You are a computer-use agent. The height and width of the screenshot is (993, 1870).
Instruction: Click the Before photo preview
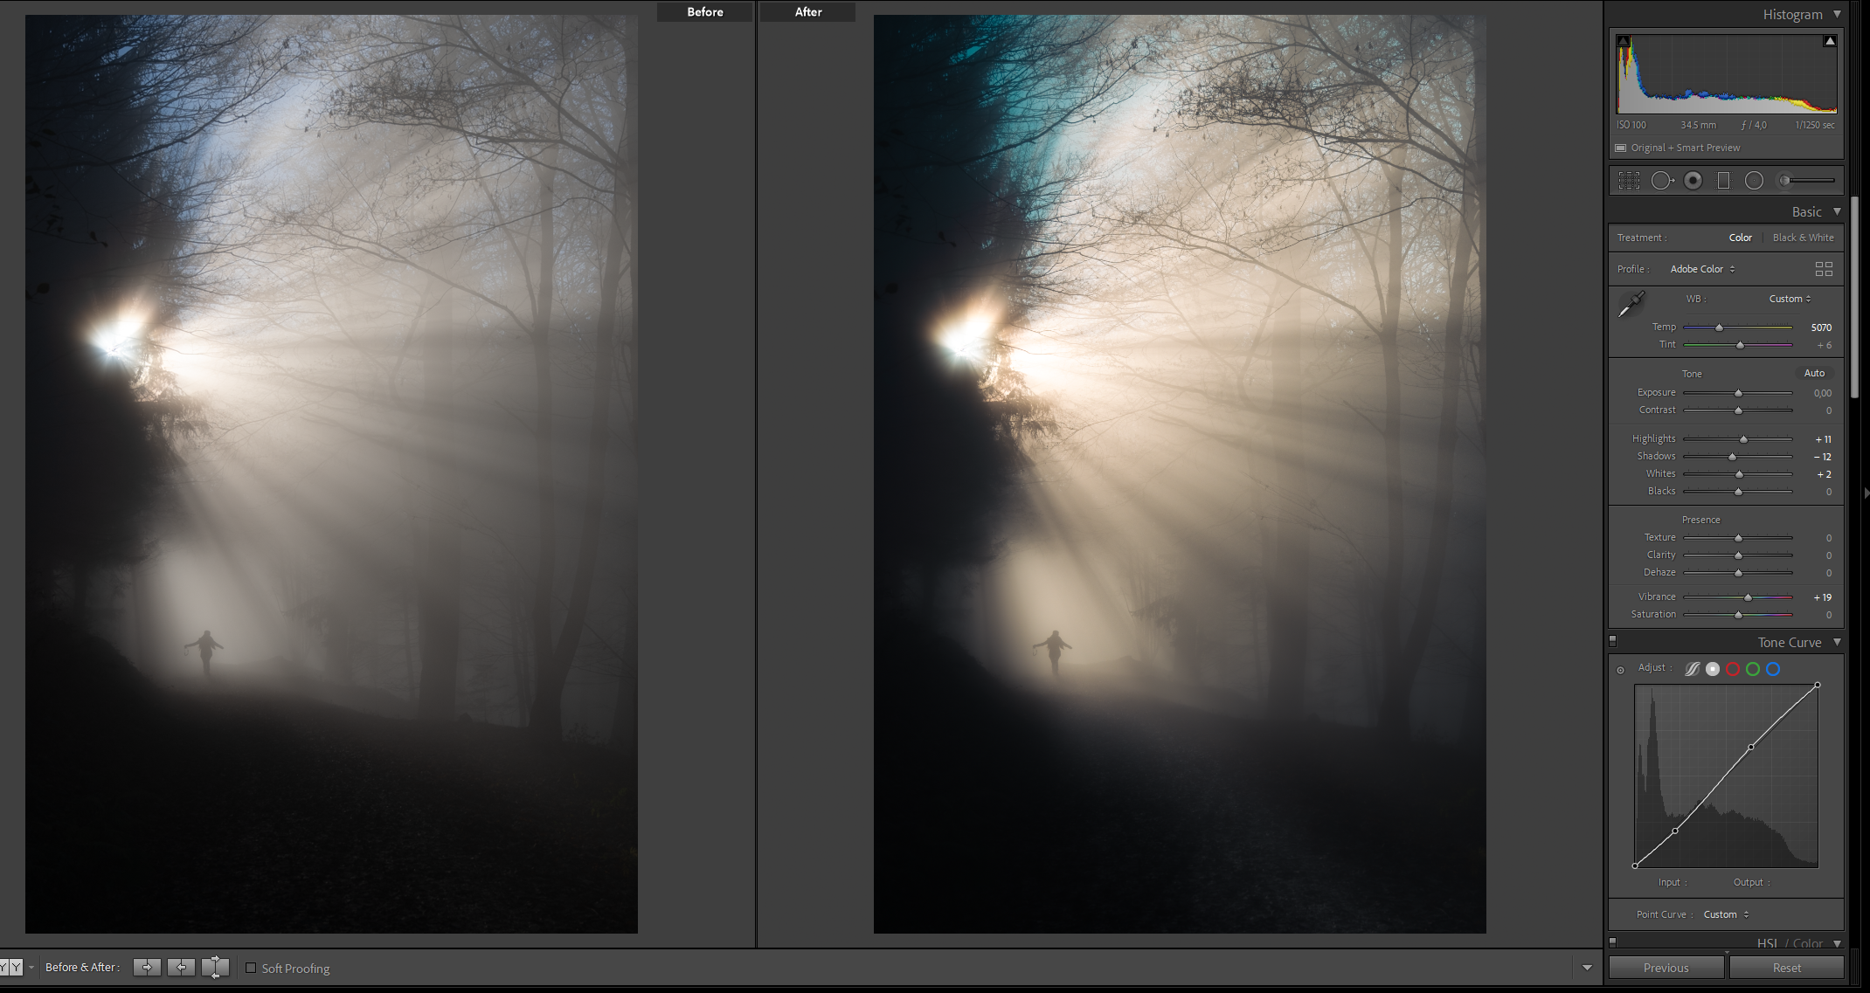tap(331, 474)
